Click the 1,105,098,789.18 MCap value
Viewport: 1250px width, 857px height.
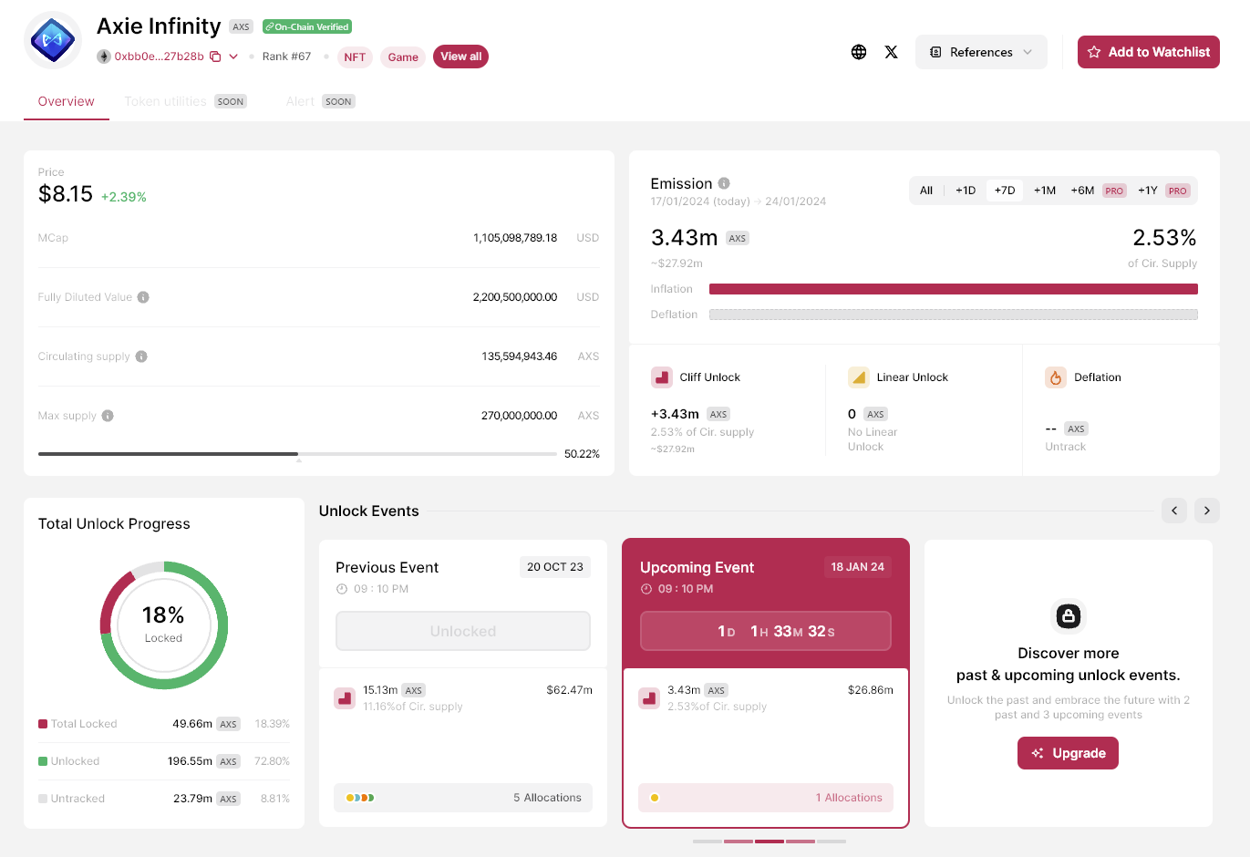[515, 238]
